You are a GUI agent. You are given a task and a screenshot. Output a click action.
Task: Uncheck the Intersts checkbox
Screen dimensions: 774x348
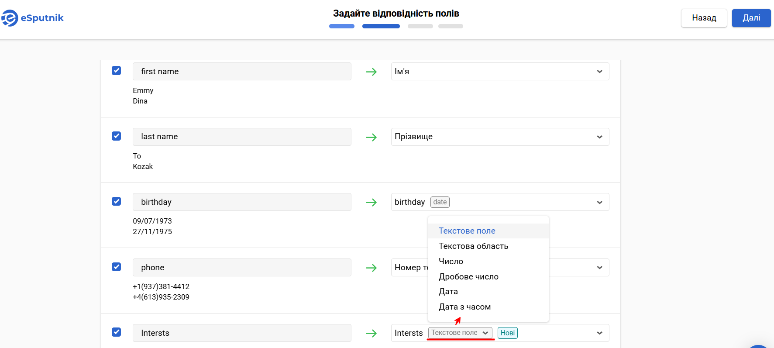click(117, 332)
